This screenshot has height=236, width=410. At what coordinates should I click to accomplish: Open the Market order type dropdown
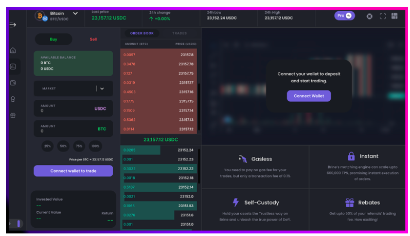(73, 88)
